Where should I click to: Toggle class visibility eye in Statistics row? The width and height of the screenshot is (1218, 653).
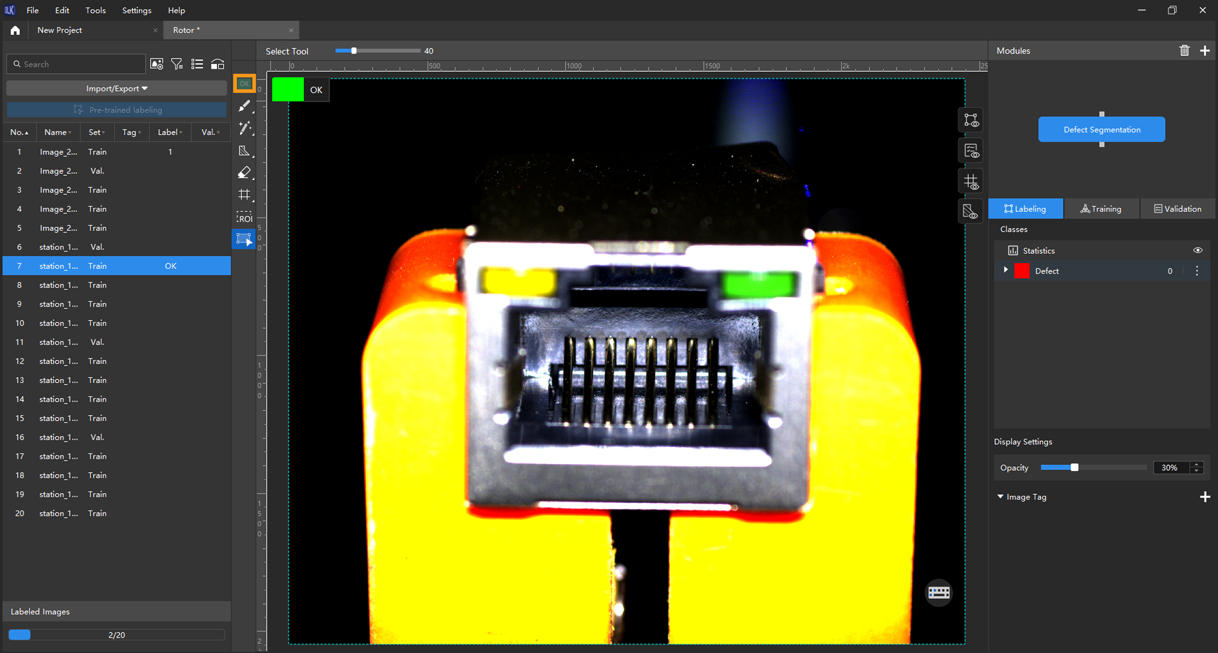pos(1197,250)
